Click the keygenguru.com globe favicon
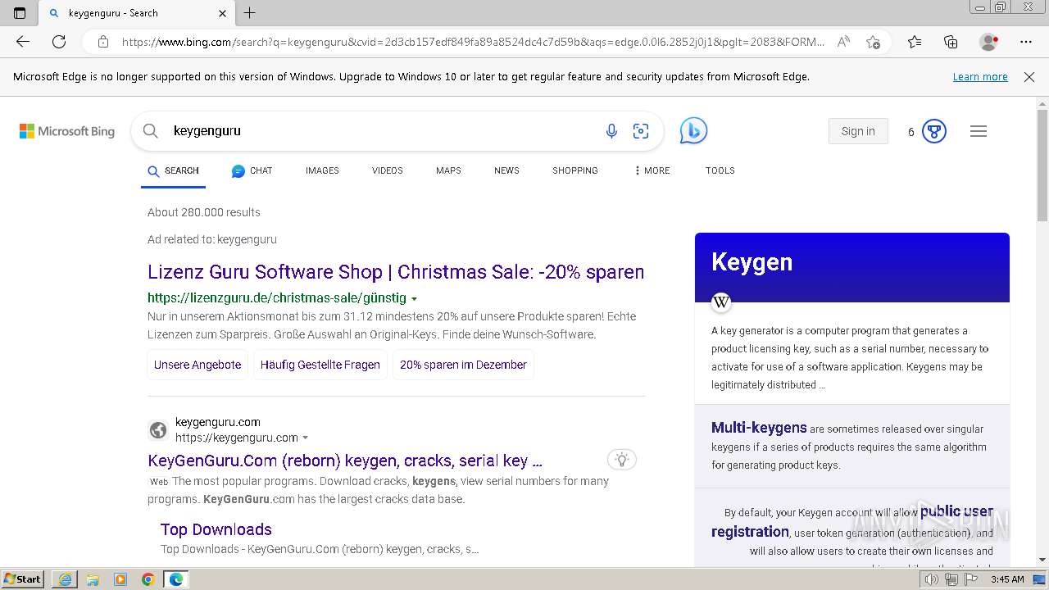The width and height of the screenshot is (1049, 590). coord(158,429)
